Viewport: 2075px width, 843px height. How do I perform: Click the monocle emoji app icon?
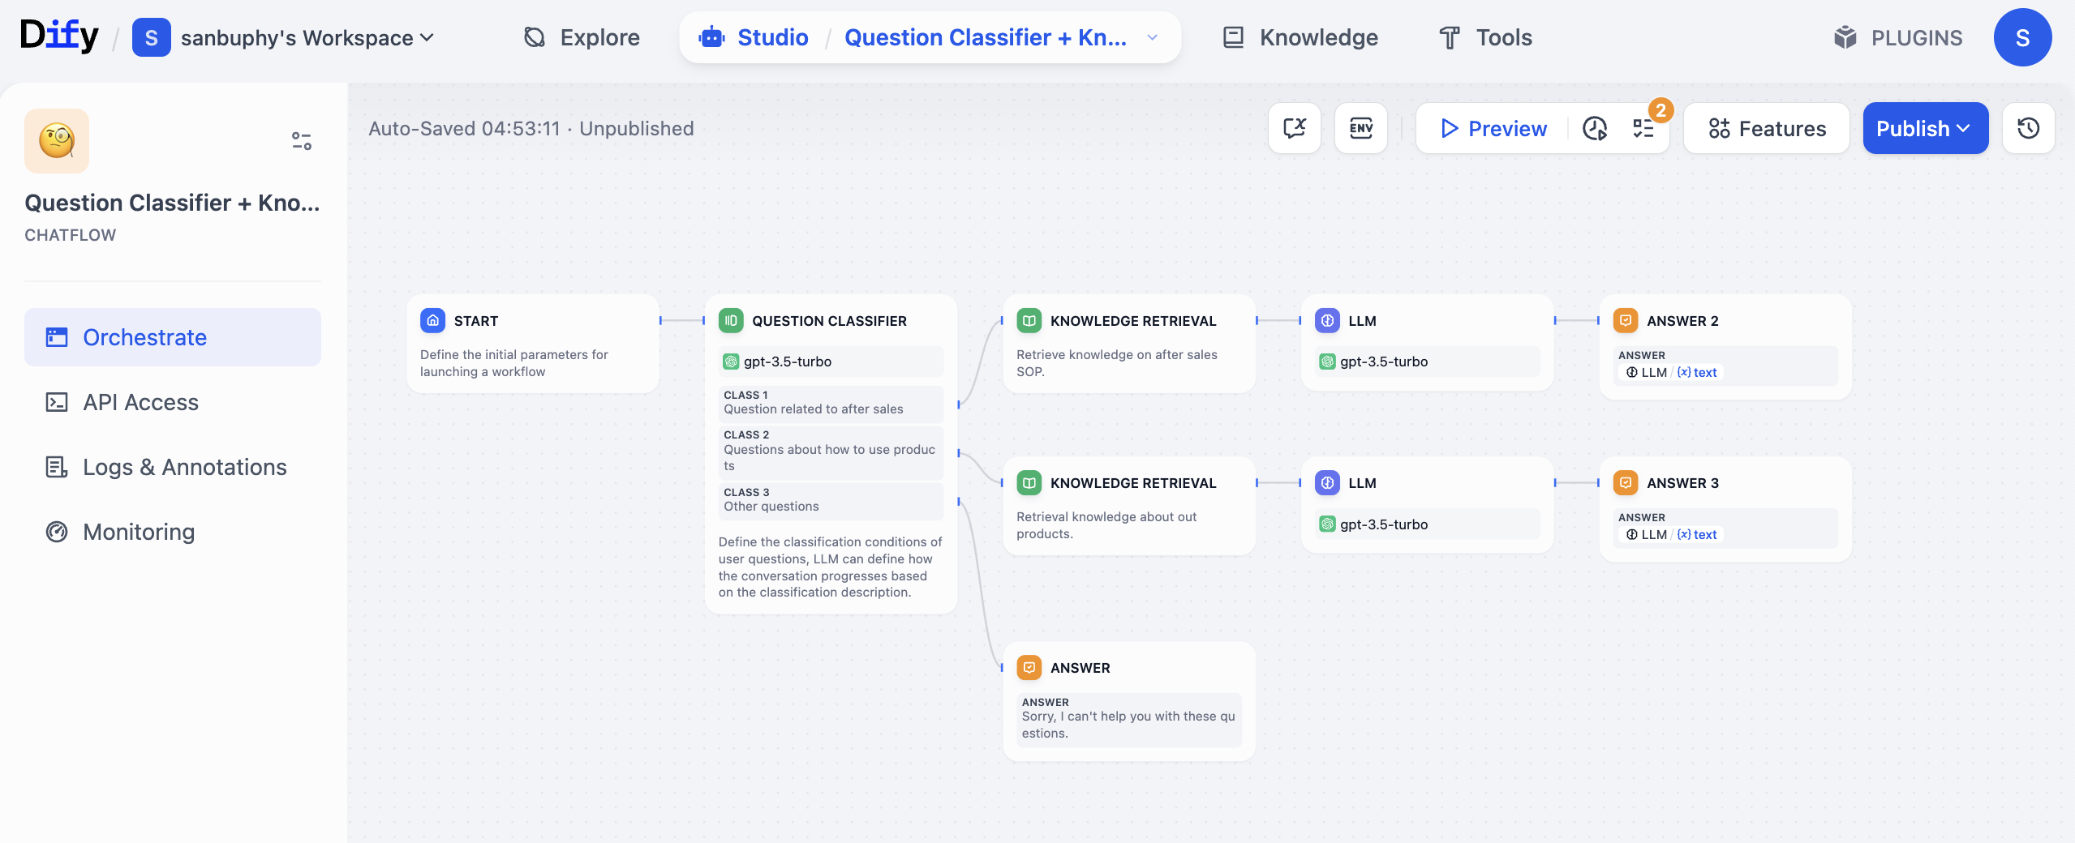click(x=57, y=141)
